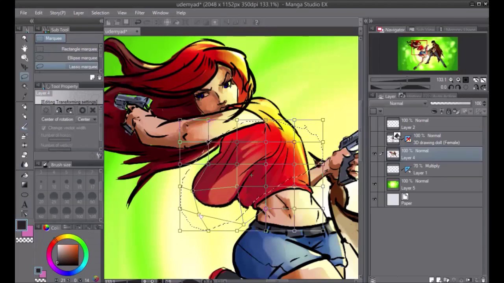Toggle visibility of Layer 5
504x283 pixels.
[x=374, y=184]
